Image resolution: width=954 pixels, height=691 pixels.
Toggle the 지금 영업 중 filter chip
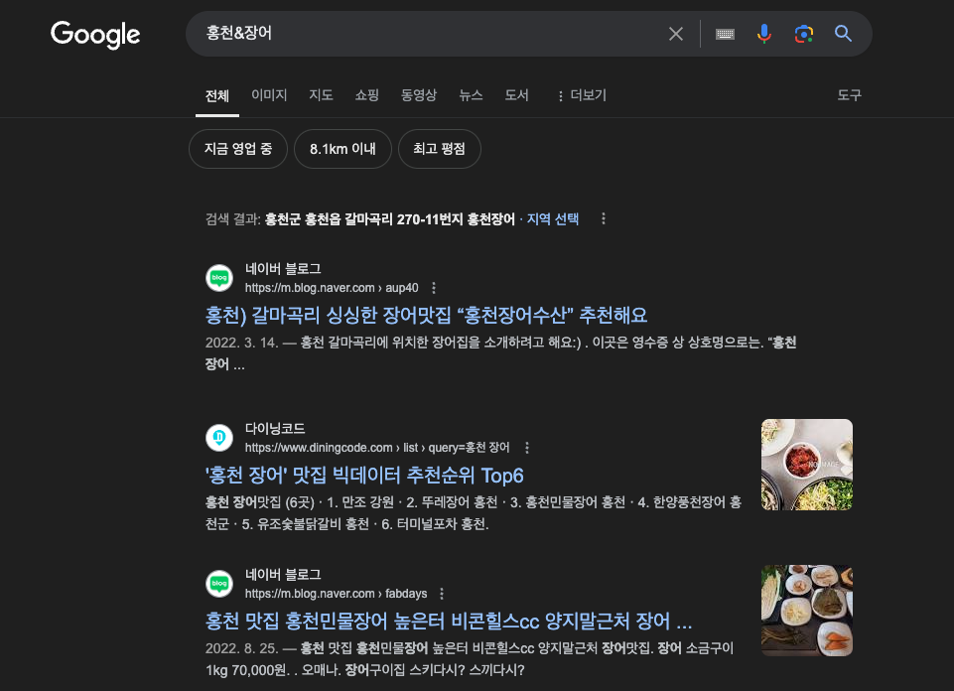click(238, 149)
